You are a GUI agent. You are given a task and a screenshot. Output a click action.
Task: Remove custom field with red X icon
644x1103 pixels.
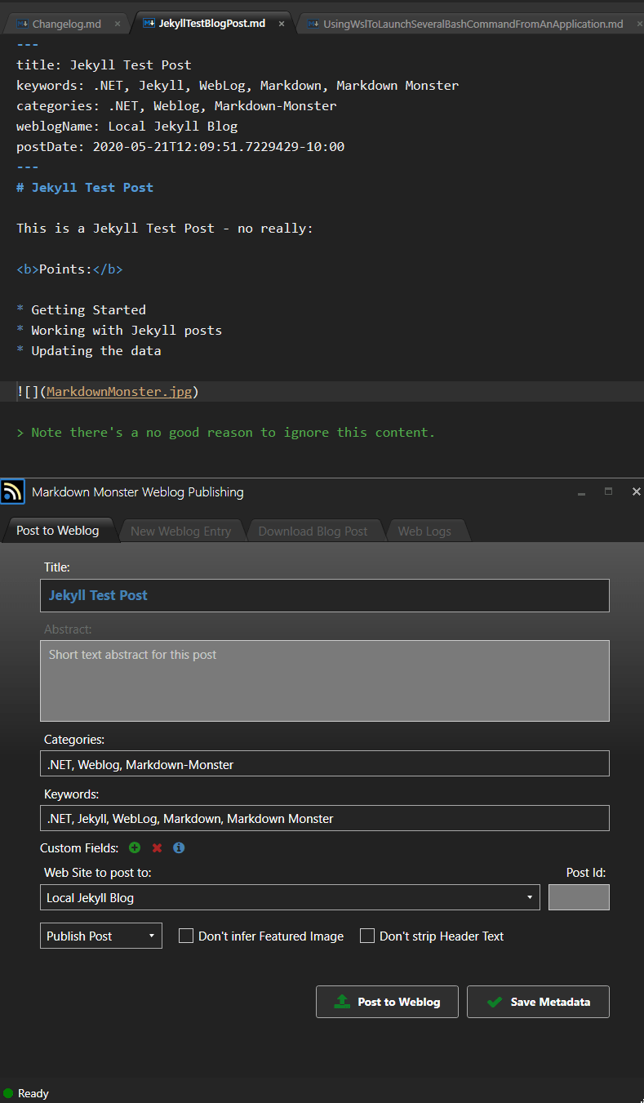coord(157,848)
